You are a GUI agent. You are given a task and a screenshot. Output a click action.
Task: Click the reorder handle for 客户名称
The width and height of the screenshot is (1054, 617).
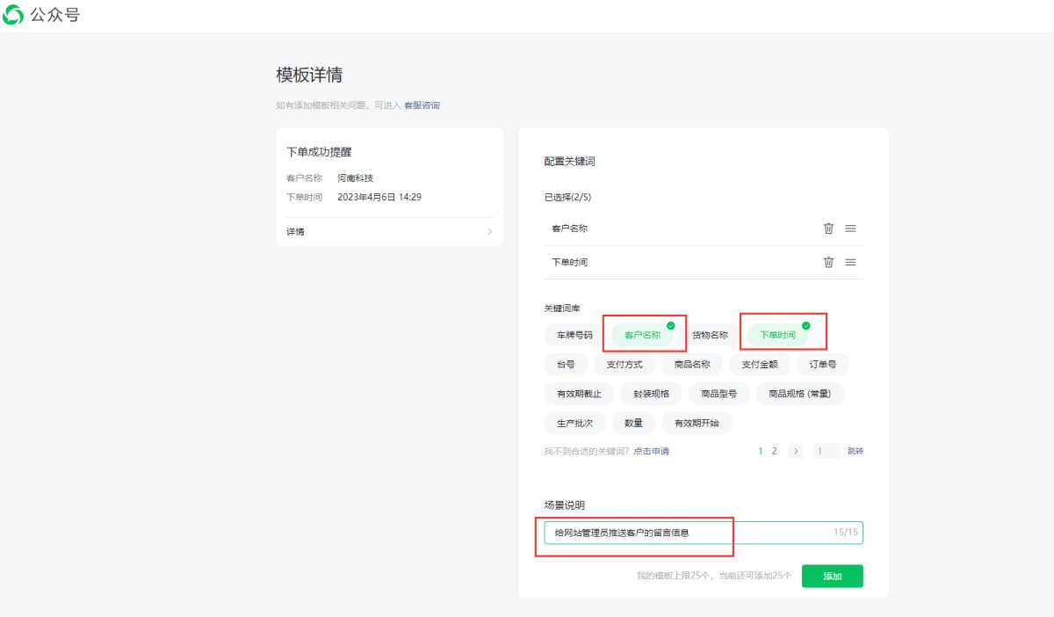tap(850, 229)
